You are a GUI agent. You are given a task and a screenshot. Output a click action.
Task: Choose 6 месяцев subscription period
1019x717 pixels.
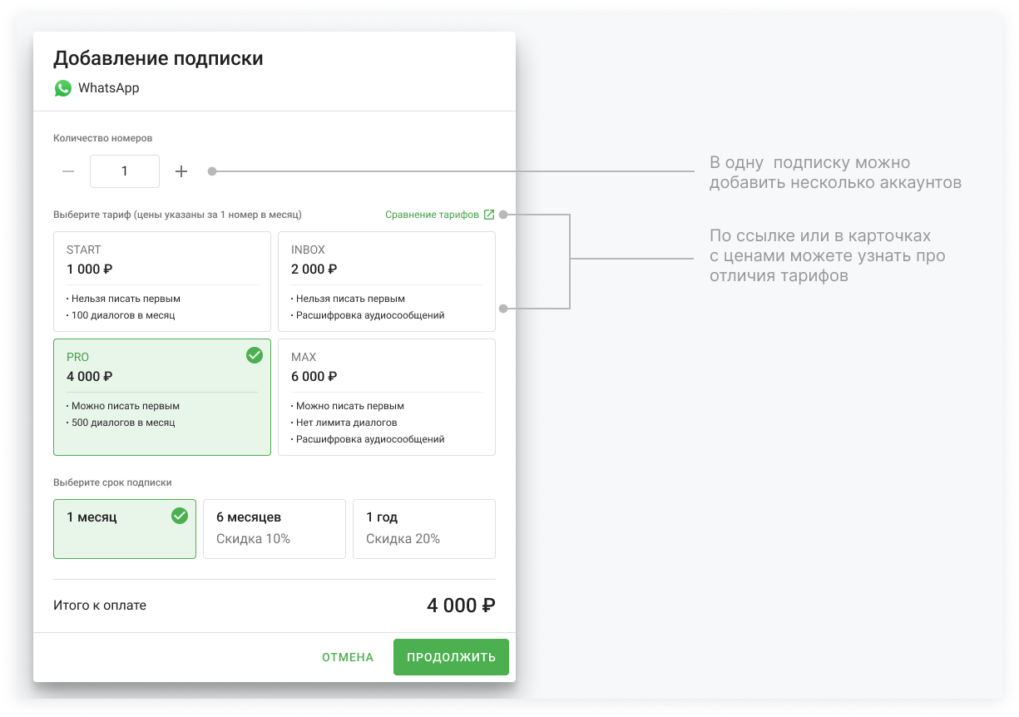click(x=274, y=528)
